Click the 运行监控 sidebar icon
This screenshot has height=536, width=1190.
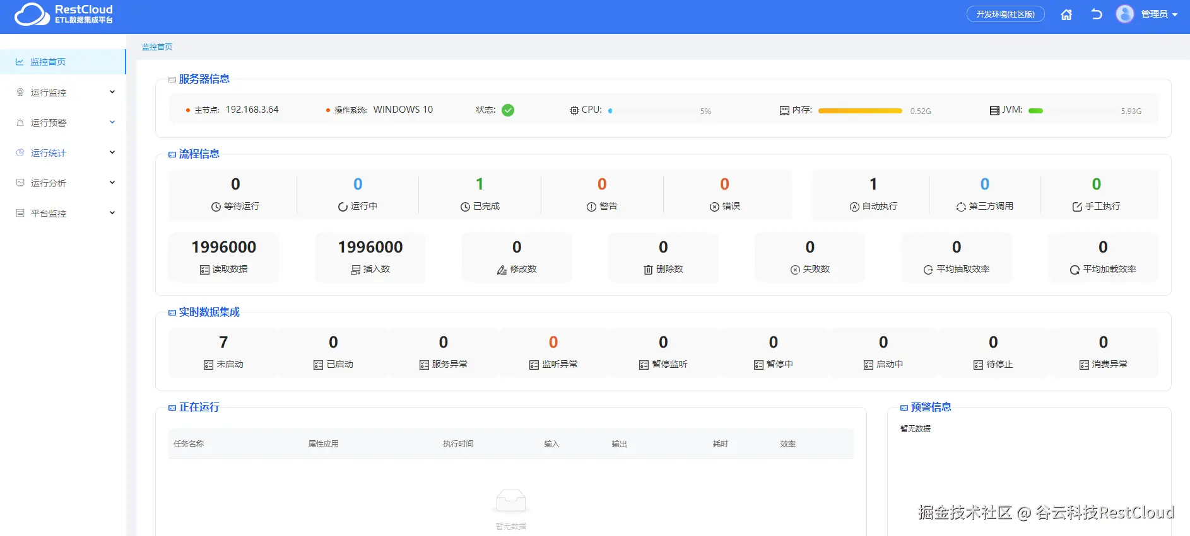[20, 92]
